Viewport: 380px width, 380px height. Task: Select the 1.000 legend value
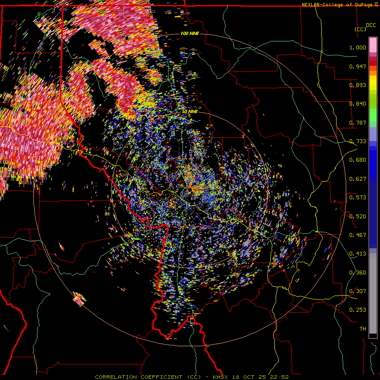(x=358, y=47)
